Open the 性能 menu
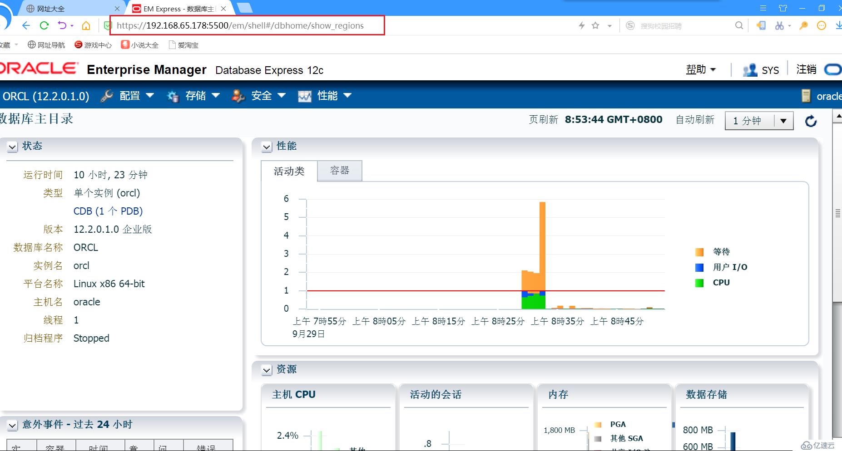 (x=334, y=96)
